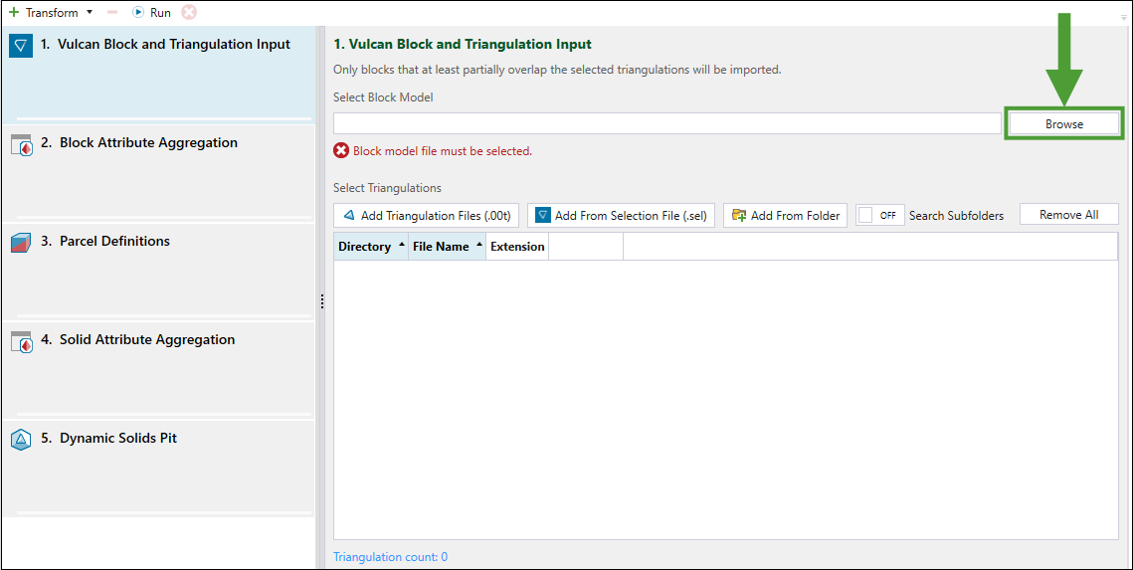Sort by the File Name column header
This screenshot has width=1133, height=570.
click(x=447, y=247)
